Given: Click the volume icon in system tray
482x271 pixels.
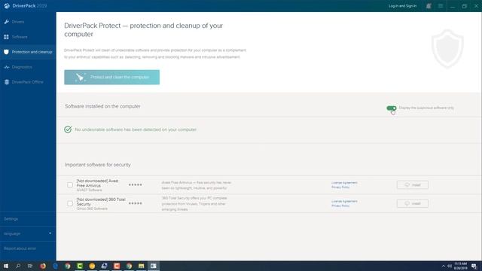Looking at the screenshot, I should (450, 266).
